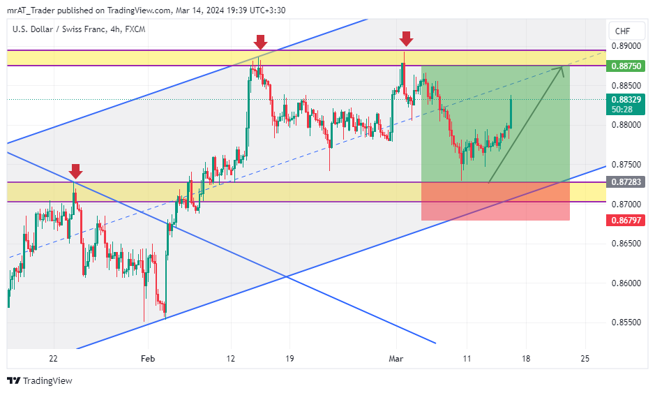This screenshot has width=655, height=393.
Task: Select the red 0.86797 stop-loss price label
Action: coord(626,220)
